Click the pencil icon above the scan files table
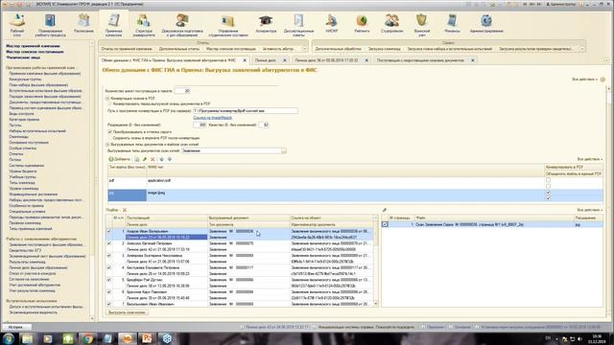Screen dimensions: 614x345 click(x=385, y=210)
